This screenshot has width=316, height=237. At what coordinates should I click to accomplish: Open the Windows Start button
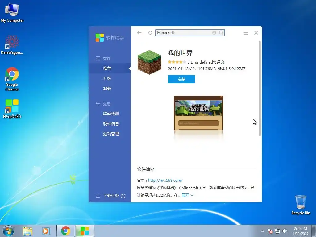point(8,231)
